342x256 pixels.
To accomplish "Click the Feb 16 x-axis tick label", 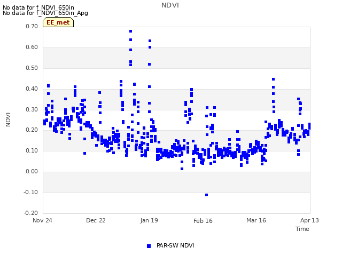I will pyautogui.click(x=203, y=221).
